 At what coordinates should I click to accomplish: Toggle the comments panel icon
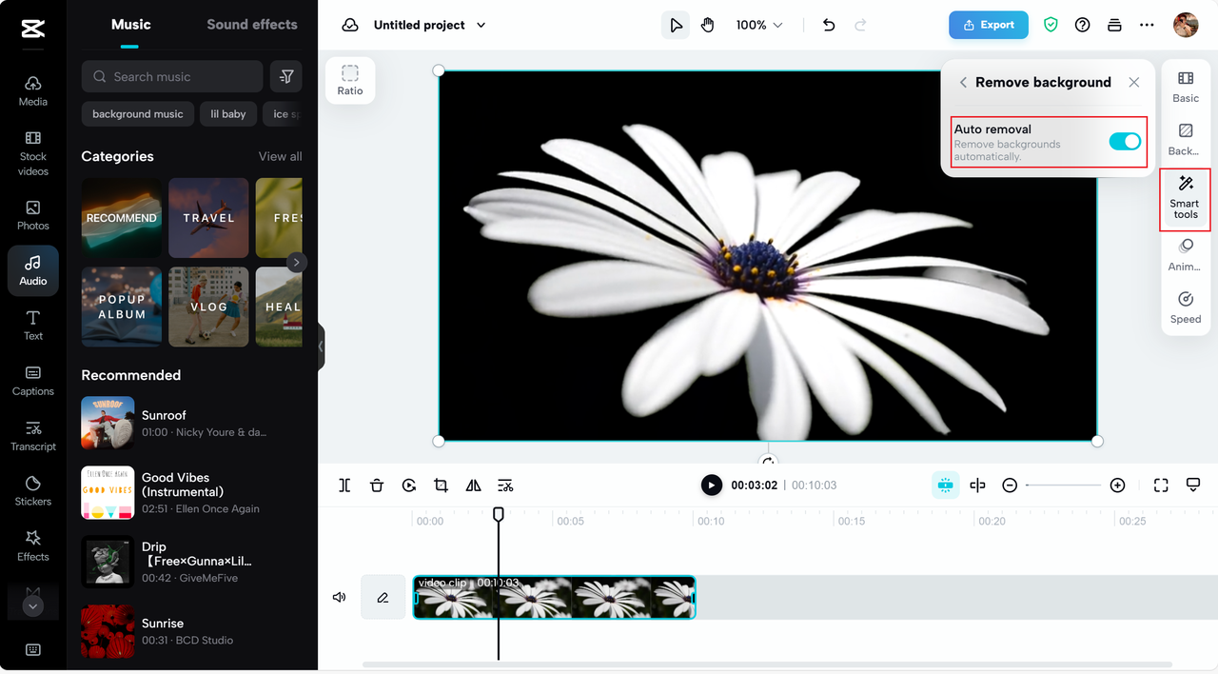[x=1193, y=486]
